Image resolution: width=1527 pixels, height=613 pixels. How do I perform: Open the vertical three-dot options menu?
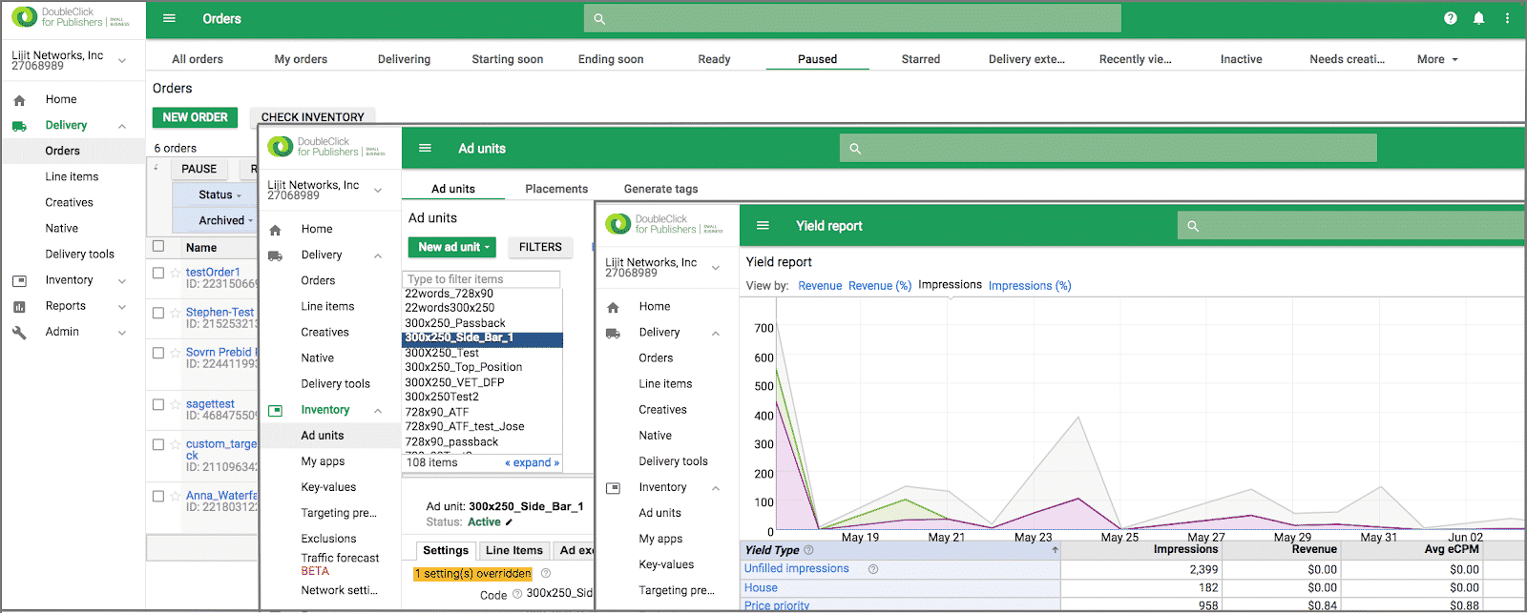(x=1507, y=18)
